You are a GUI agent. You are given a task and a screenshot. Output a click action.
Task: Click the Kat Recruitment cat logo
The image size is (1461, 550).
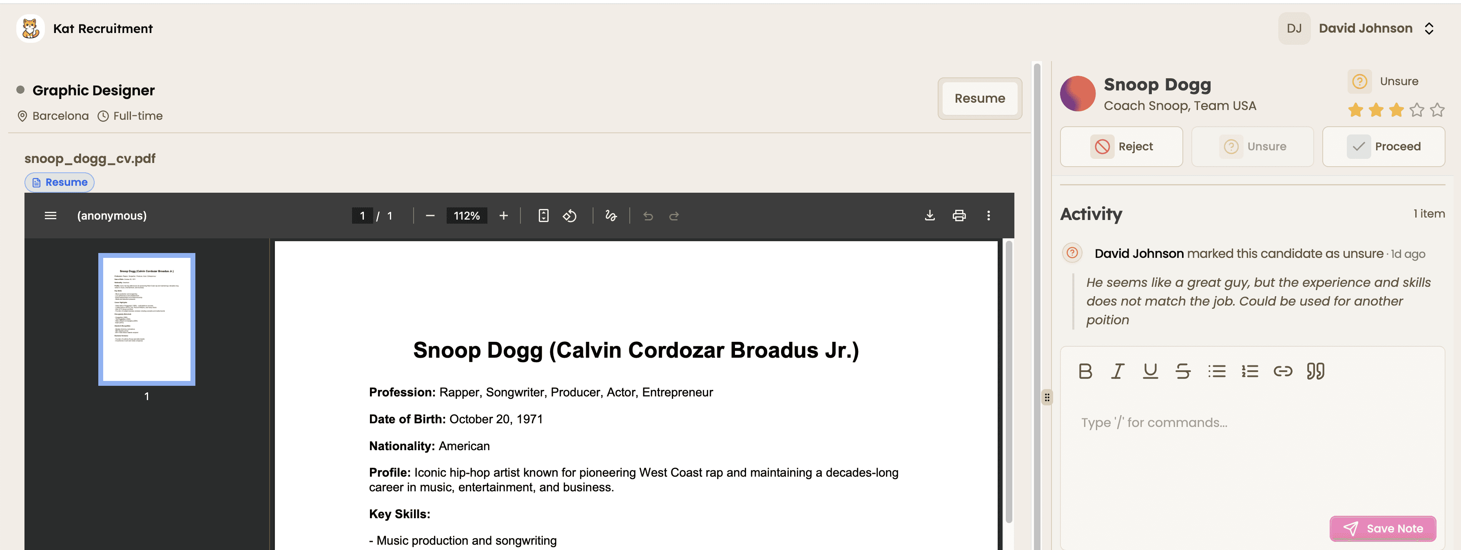click(x=31, y=29)
